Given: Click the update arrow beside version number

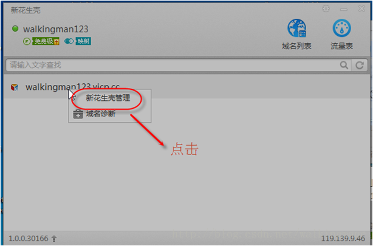Looking at the screenshot, I should (54, 238).
